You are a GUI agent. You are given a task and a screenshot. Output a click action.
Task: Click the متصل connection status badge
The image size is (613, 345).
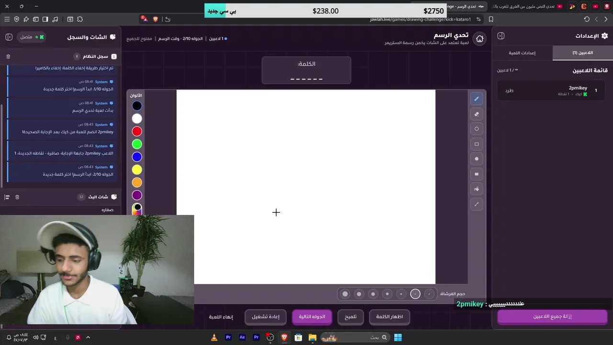tap(32, 37)
